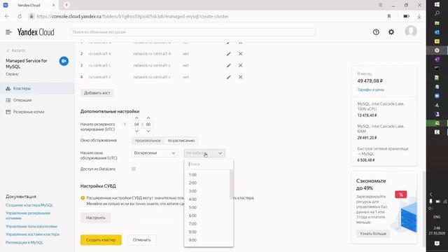Screen dimensions: 448x252
Task: Click the Узнать больше button
Action: point(373,234)
